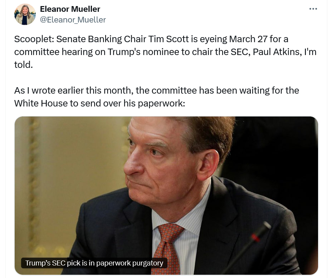Image resolution: width=332 pixels, height=278 pixels.
Task: Click the avatar thumbnail beside the username
Action: (x=25, y=14)
